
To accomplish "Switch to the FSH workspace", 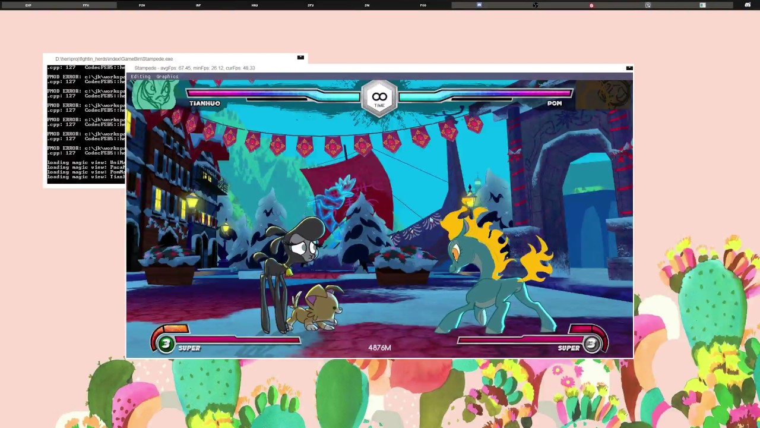I will (x=142, y=5).
